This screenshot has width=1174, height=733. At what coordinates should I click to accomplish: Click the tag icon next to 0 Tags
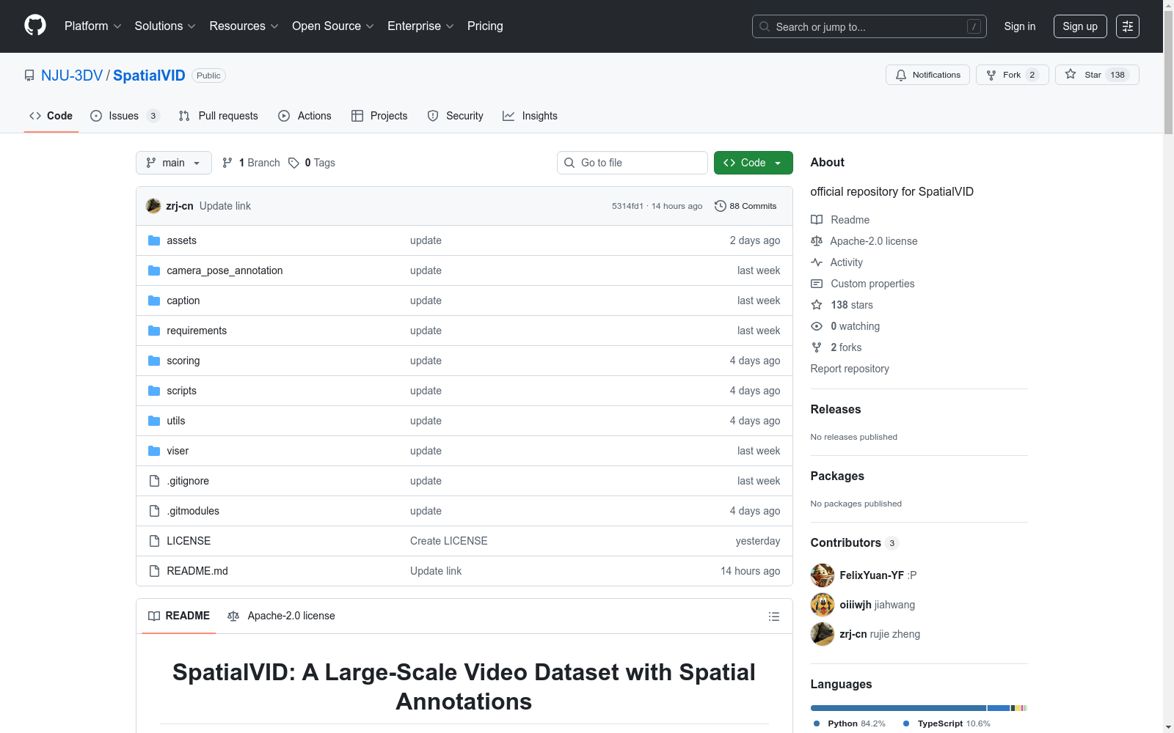pos(293,163)
